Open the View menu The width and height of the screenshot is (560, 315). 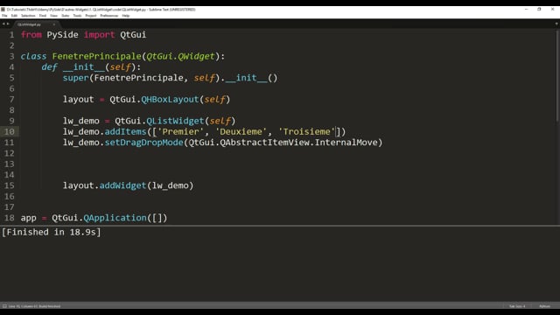[53, 16]
